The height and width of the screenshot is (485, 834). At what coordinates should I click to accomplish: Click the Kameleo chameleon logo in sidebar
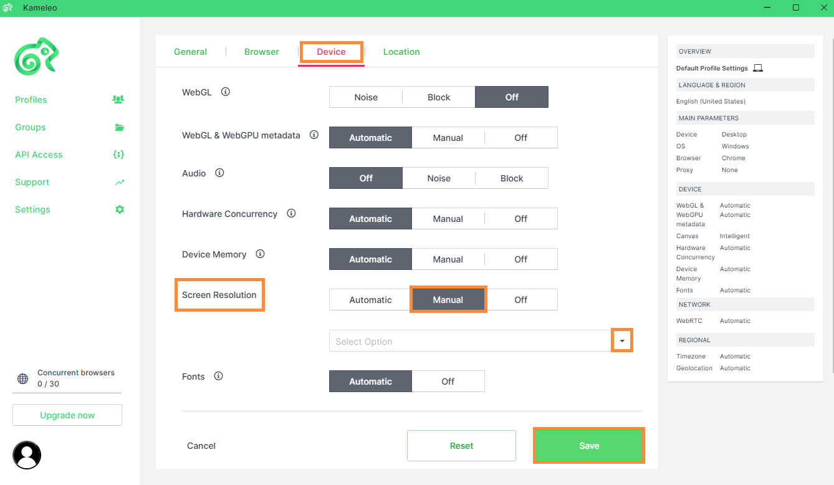coord(37,57)
